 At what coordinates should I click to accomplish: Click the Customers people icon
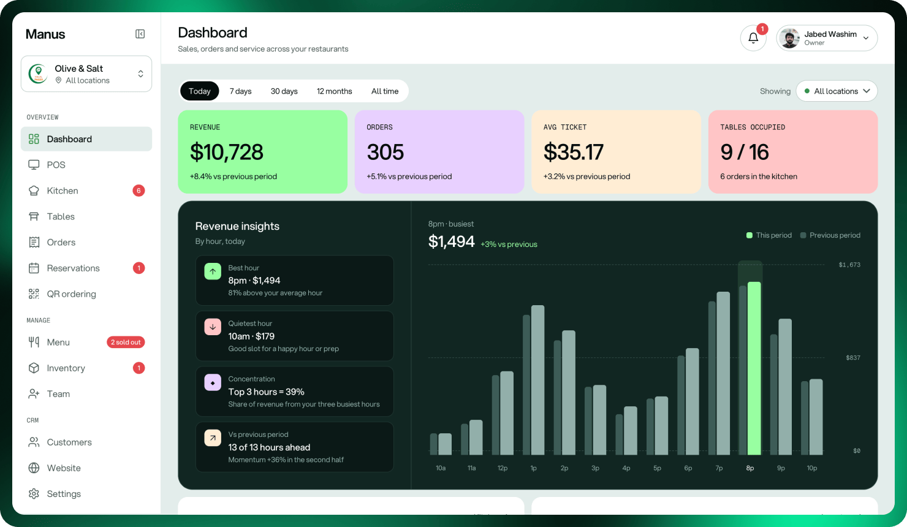34,442
